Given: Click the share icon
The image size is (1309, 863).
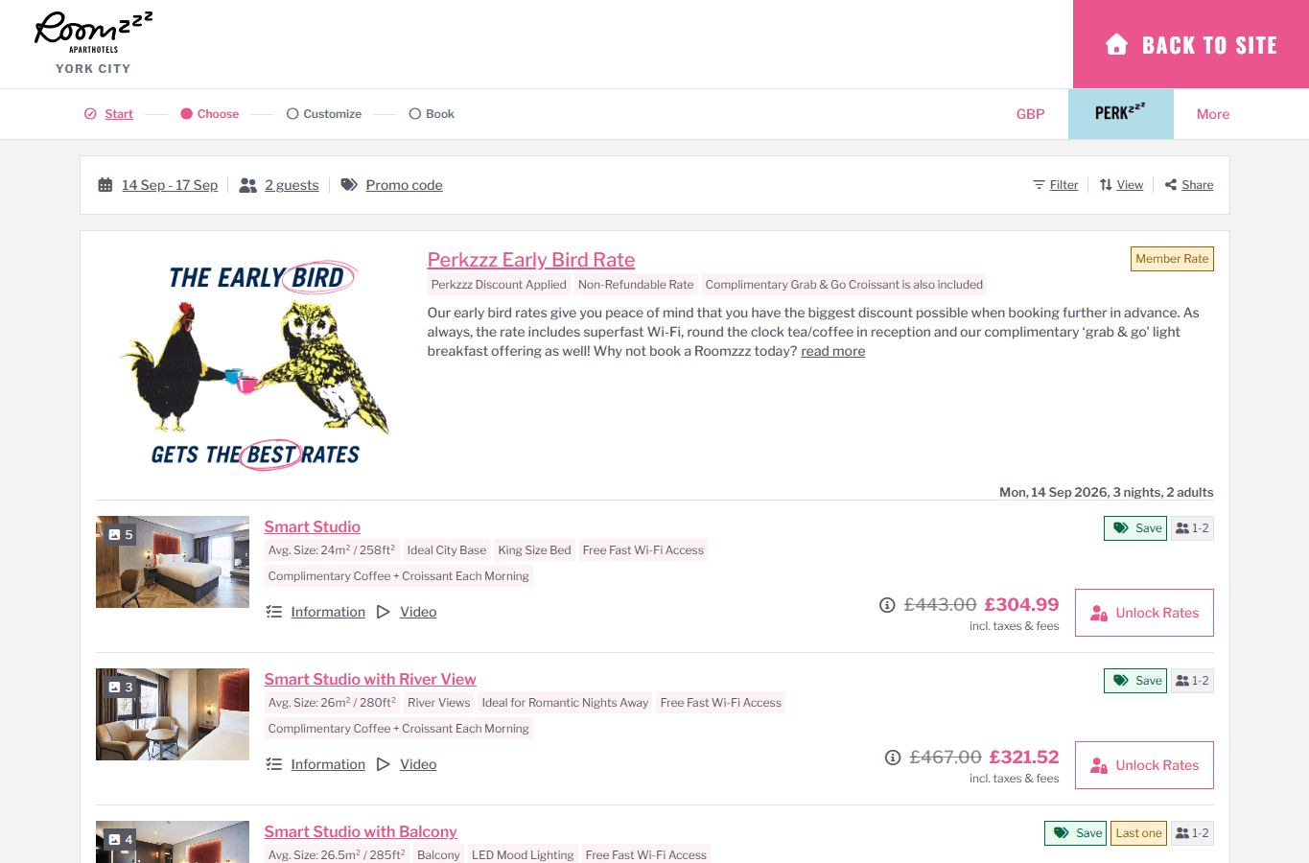Looking at the screenshot, I should click(x=1171, y=185).
